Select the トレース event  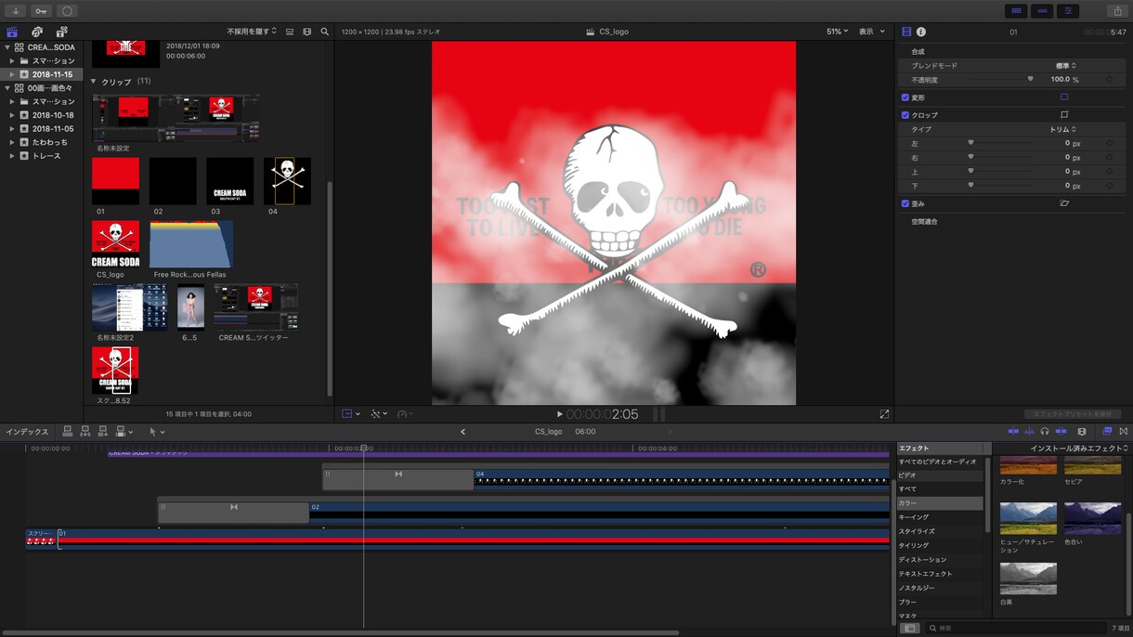pos(46,156)
